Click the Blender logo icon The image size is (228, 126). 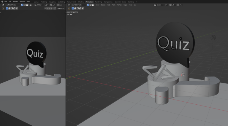click(x=2, y=1)
